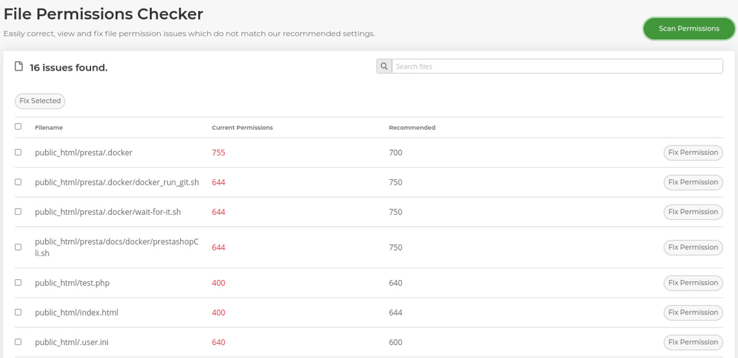The height and width of the screenshot is (358, 738).
Task: Click the Fix Selected button
Action: tap(40, 101)
